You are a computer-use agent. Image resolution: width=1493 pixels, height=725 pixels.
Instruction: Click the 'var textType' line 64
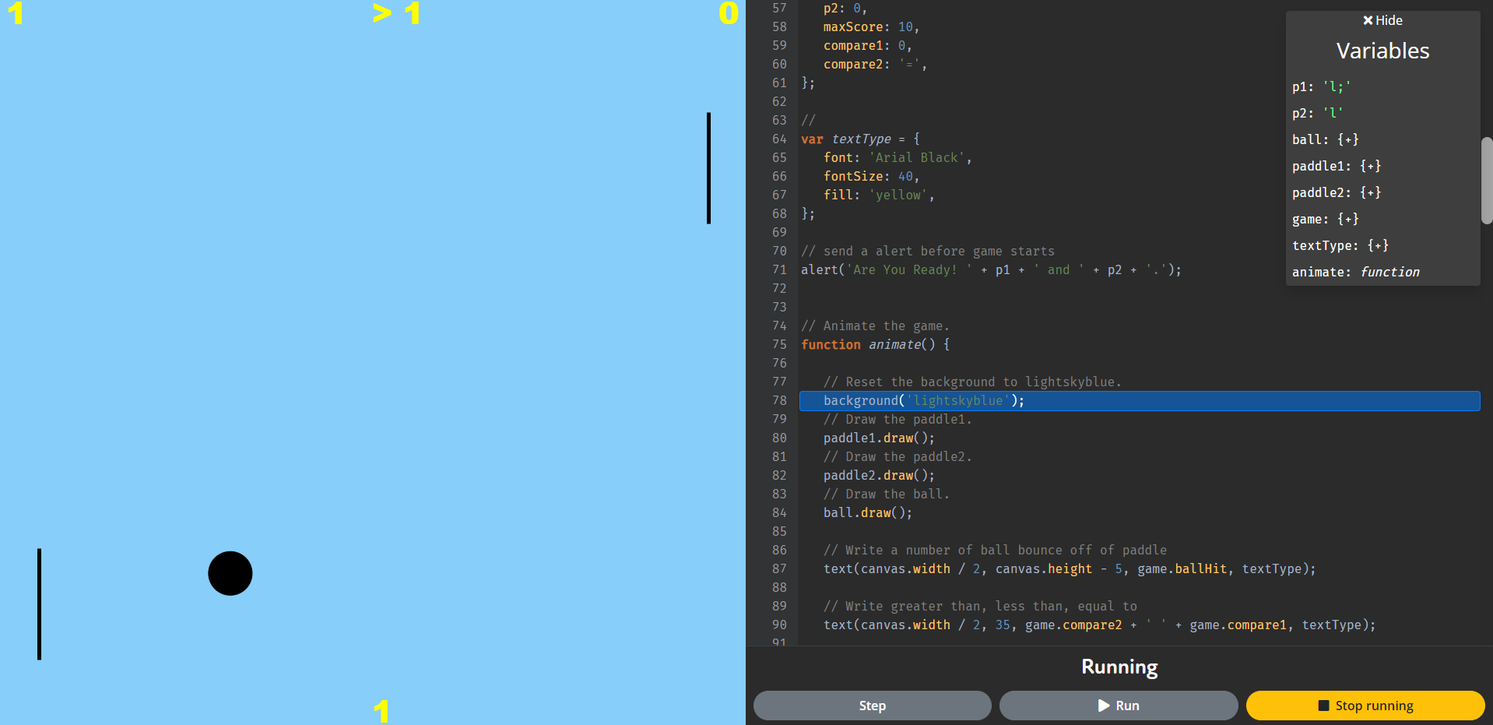(860, 139)
